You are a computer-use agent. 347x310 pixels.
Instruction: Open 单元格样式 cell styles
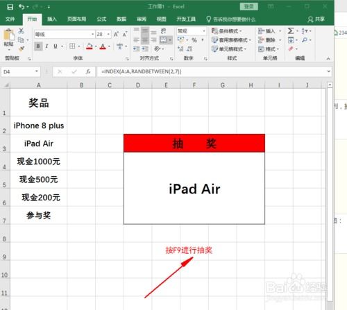coord(229,49)
